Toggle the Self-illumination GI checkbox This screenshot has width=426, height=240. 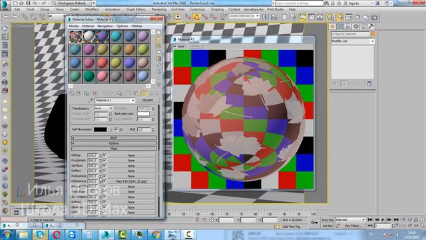116,129
